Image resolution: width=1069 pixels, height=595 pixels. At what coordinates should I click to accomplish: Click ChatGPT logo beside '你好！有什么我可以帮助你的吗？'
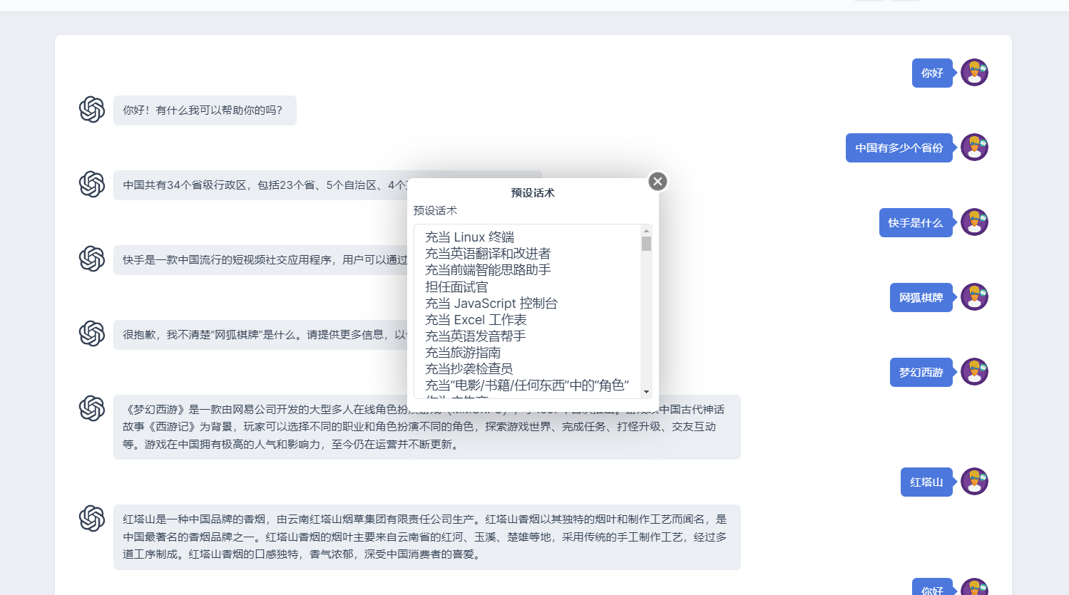[92, 110]
